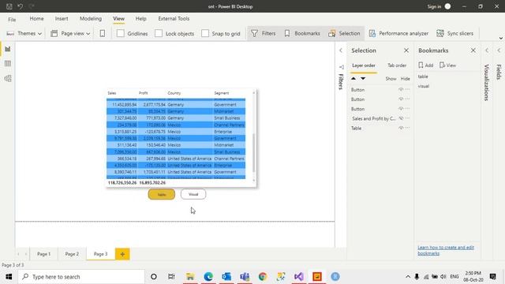This screenshot has width=505, height=284.
Task: Switch to the Modeling ribbon tab
Action: coord(91,19)
